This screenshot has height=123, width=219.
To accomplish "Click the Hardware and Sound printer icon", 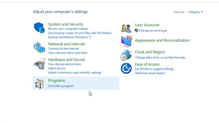I will 40,64.
